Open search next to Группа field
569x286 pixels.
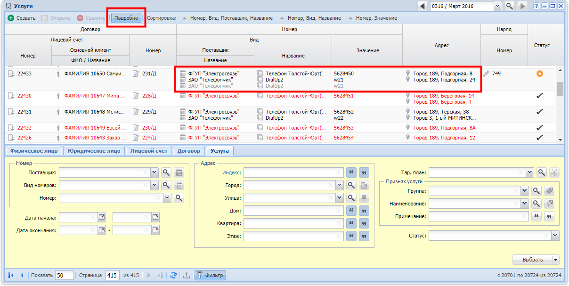(536, 191)
